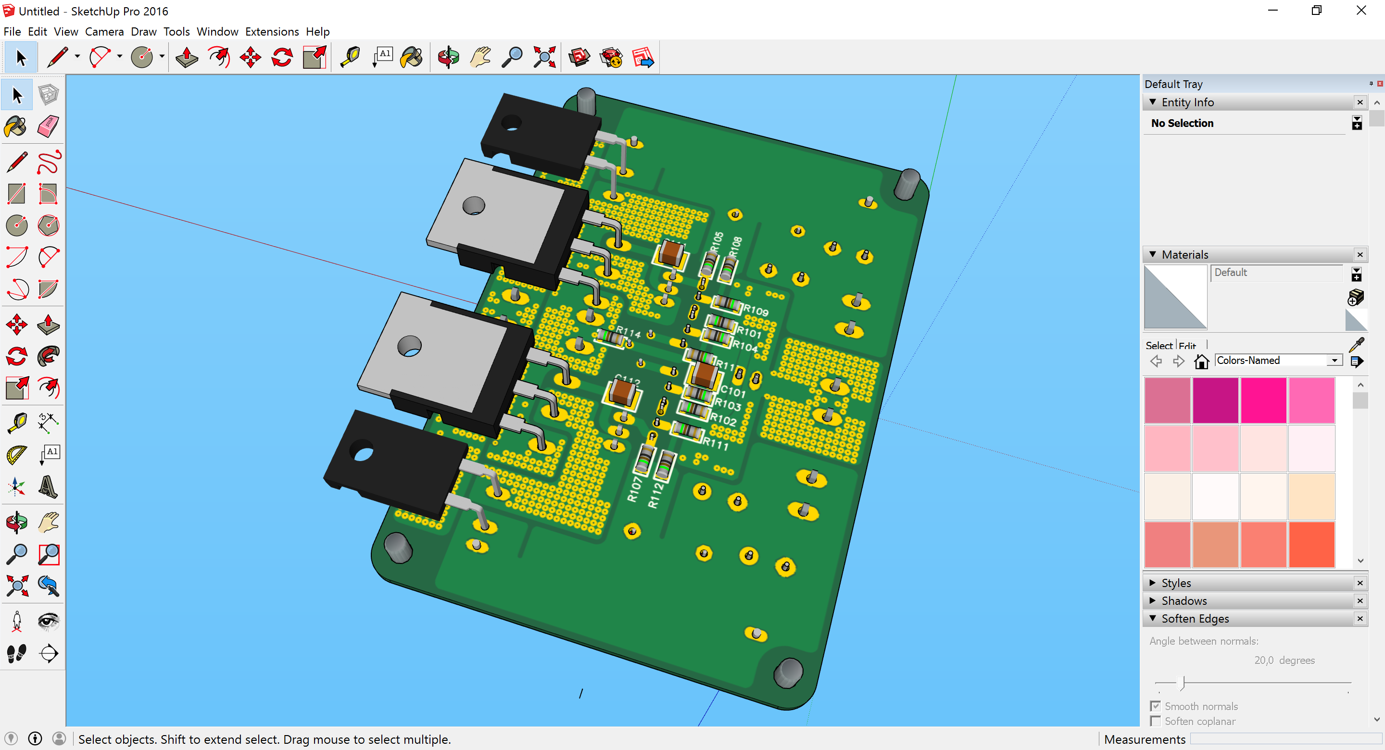Image resolution: width=1385 pixels, height=750 pixels.
Task: Open the File menu
Action: coord(12,32)
